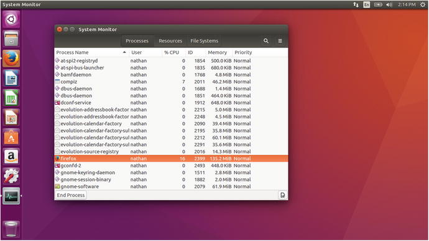This screenshot has height=241, width=429.
Task: Open LibreOffice Writer from launcher
Action: coord(11,78)
